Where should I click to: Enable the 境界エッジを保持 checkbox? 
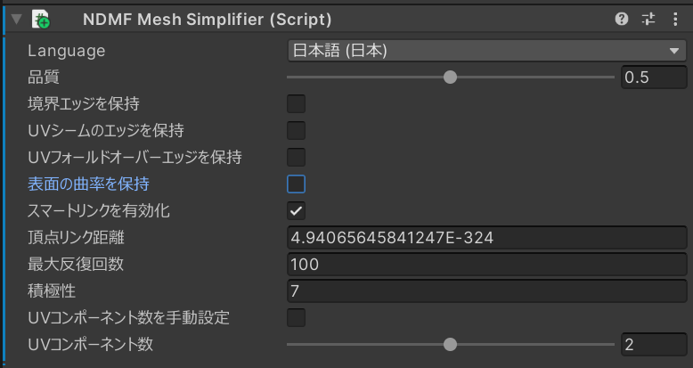296,104
